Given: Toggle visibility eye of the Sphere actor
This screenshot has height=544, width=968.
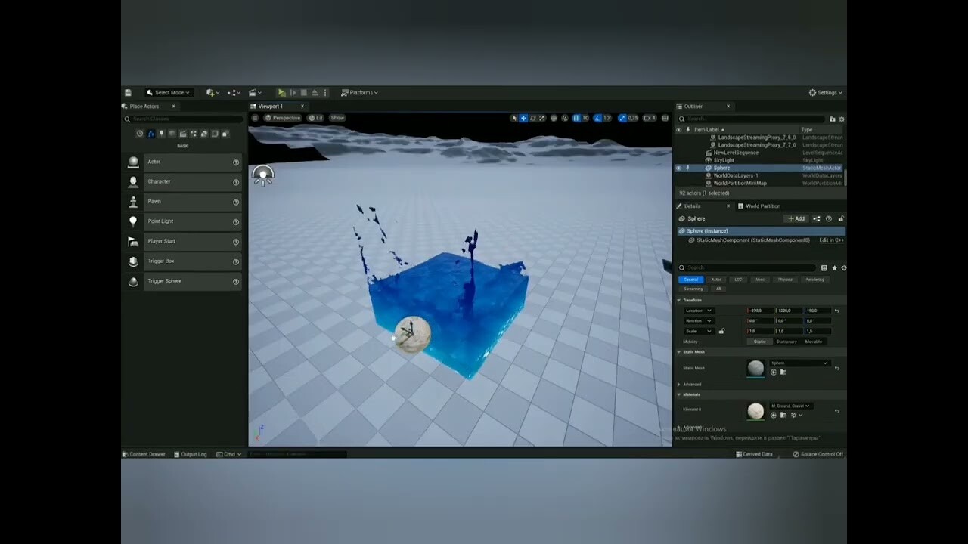Looking at the screenshot, I should click(x=679, y=168).
